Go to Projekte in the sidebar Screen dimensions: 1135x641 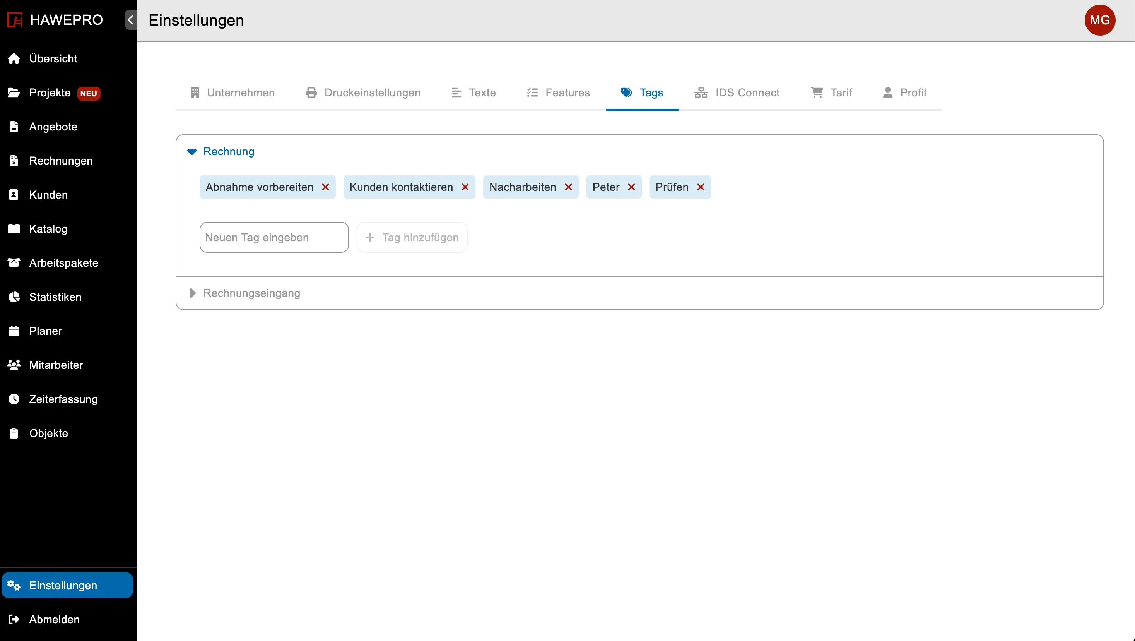click(50, 93)
